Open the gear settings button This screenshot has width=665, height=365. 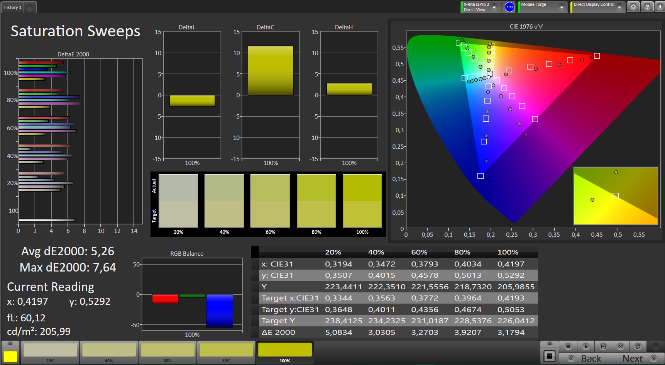coord(633,7)
